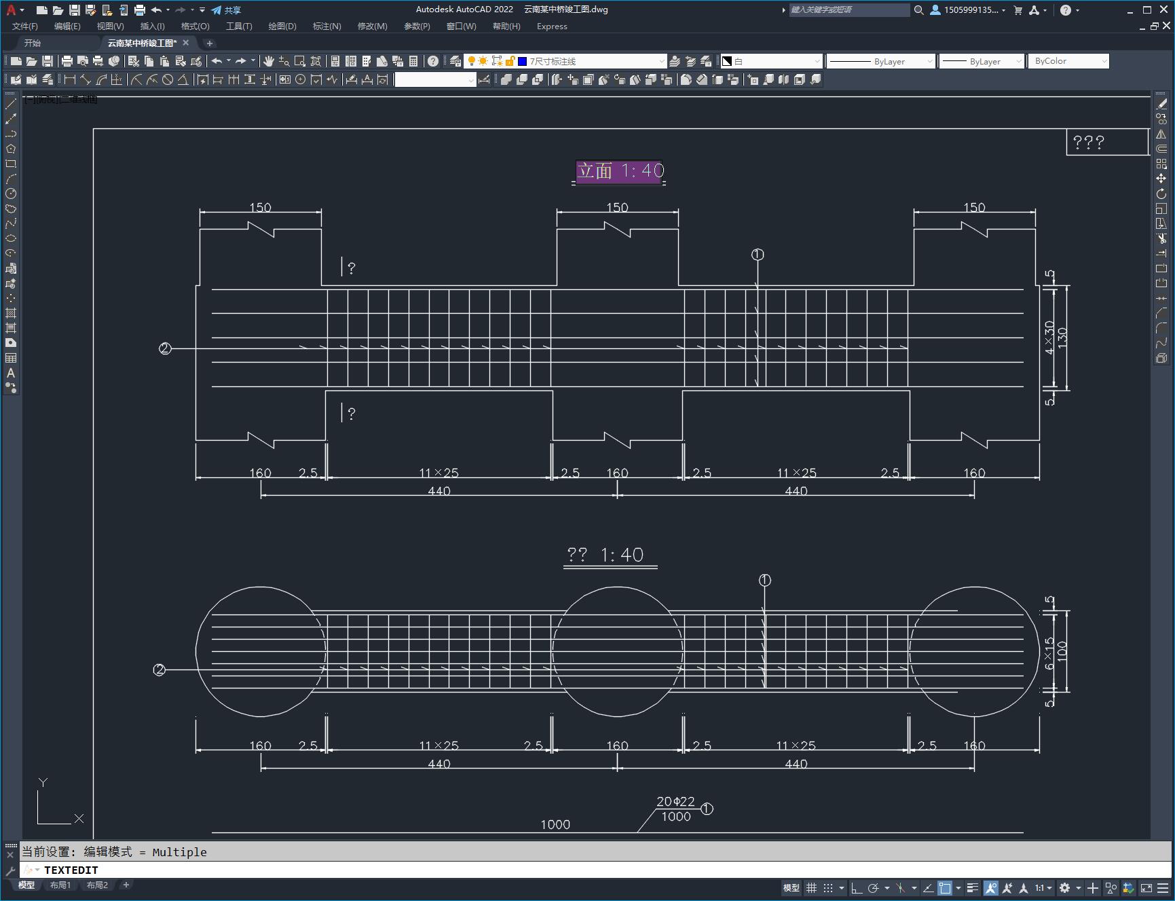Click the search magnifier icon
This screenshot has height=901, width=1175.
coord(919,10)
